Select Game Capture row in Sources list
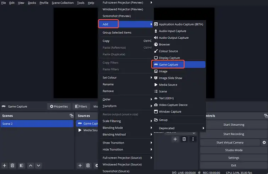 tap(88, 124)
